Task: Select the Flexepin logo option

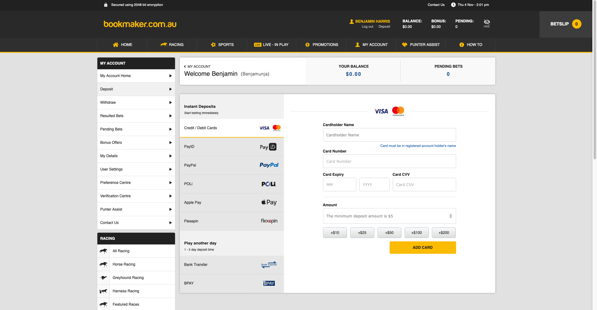Action: [269, 221]
